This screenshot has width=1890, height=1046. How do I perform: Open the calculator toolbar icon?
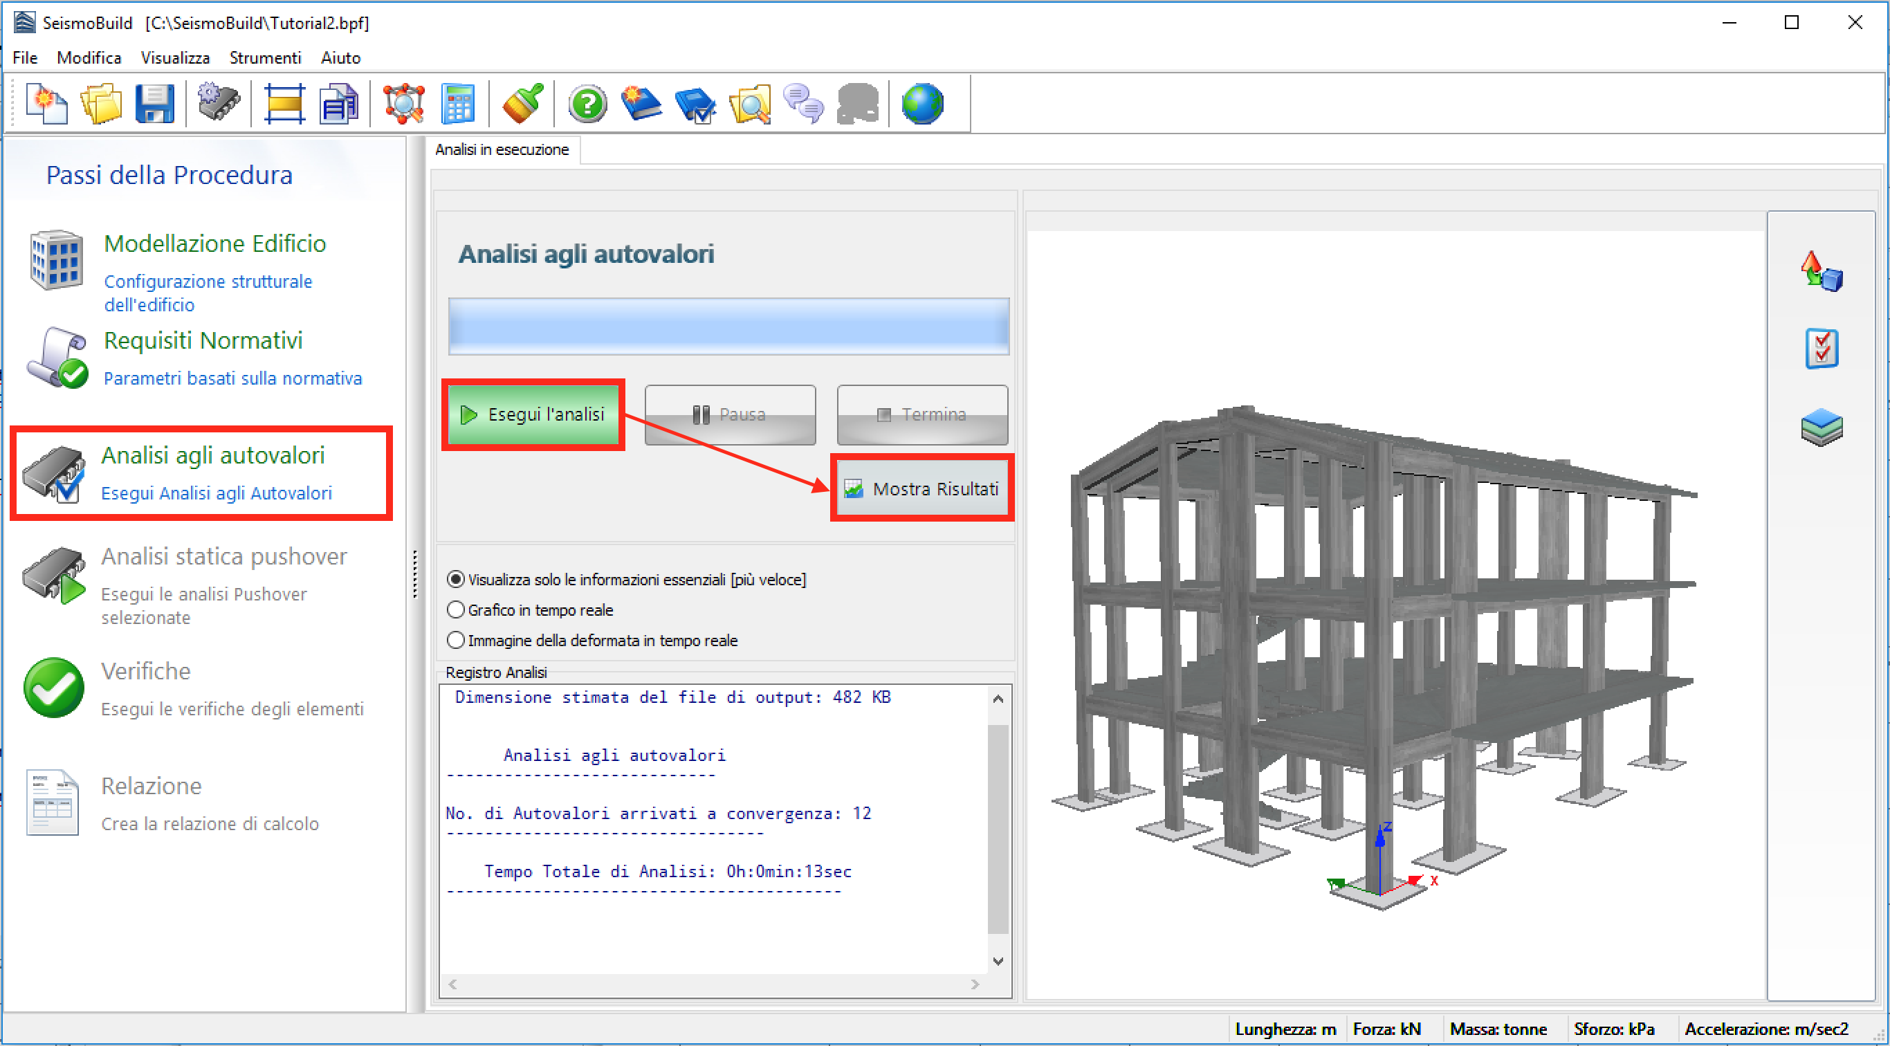click(x=458, y=104)
